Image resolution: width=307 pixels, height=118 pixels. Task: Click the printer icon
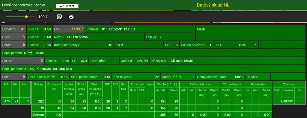[71, 17]
